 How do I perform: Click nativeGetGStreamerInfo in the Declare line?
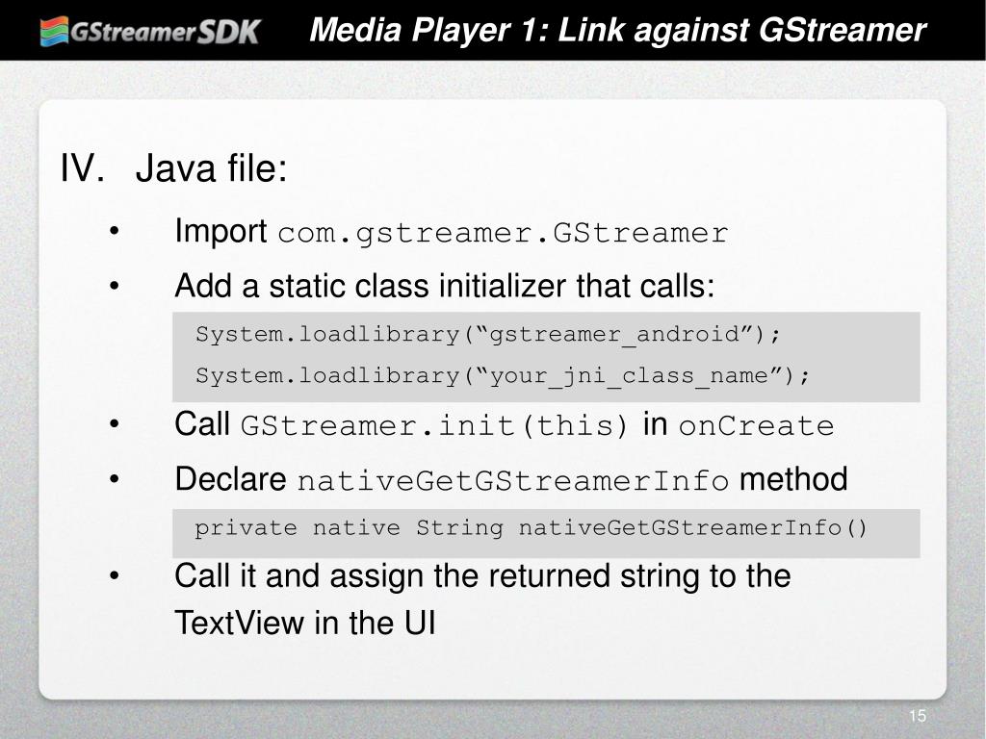click(512, 481)
